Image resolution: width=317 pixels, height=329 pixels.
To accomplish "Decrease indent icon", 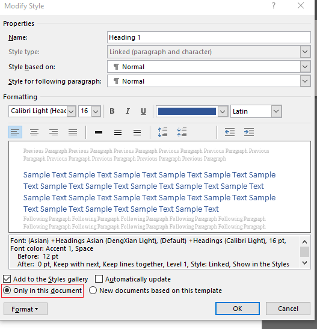I will pos(230,132).
